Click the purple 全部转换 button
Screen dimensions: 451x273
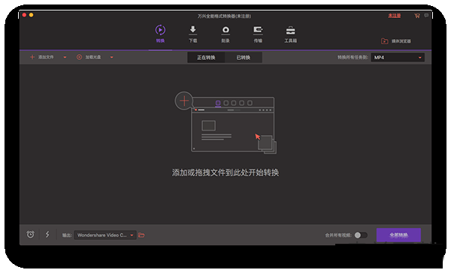pyautogui.click(x=398, y=235)
